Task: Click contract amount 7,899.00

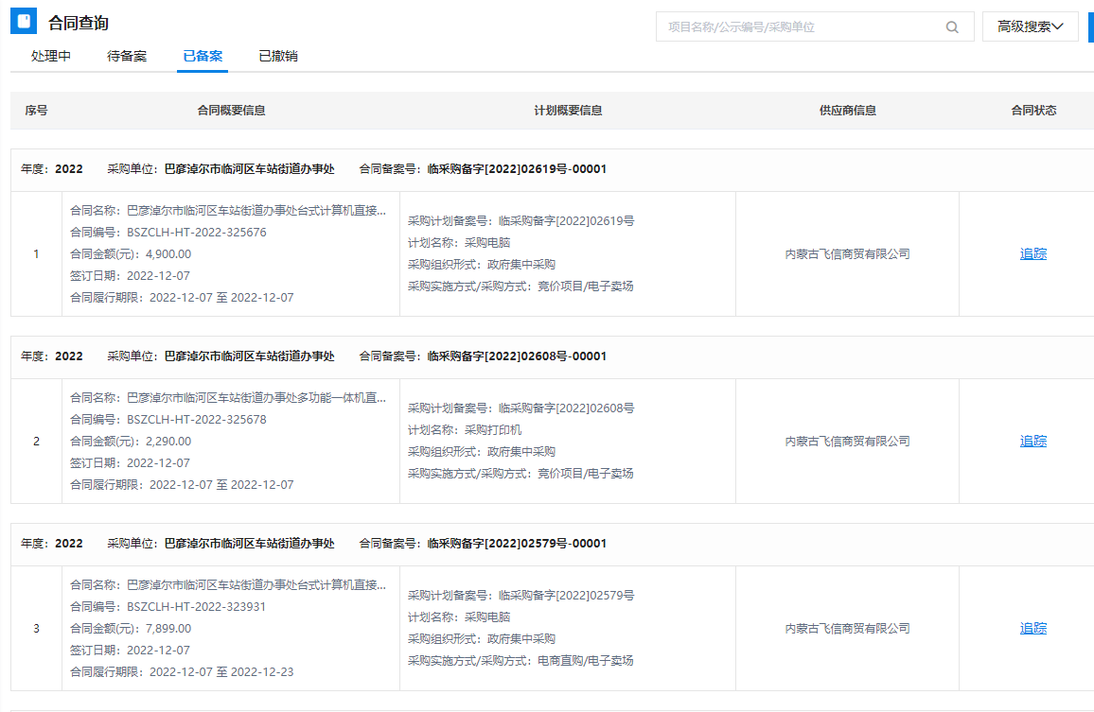Action: click(168, 628)
